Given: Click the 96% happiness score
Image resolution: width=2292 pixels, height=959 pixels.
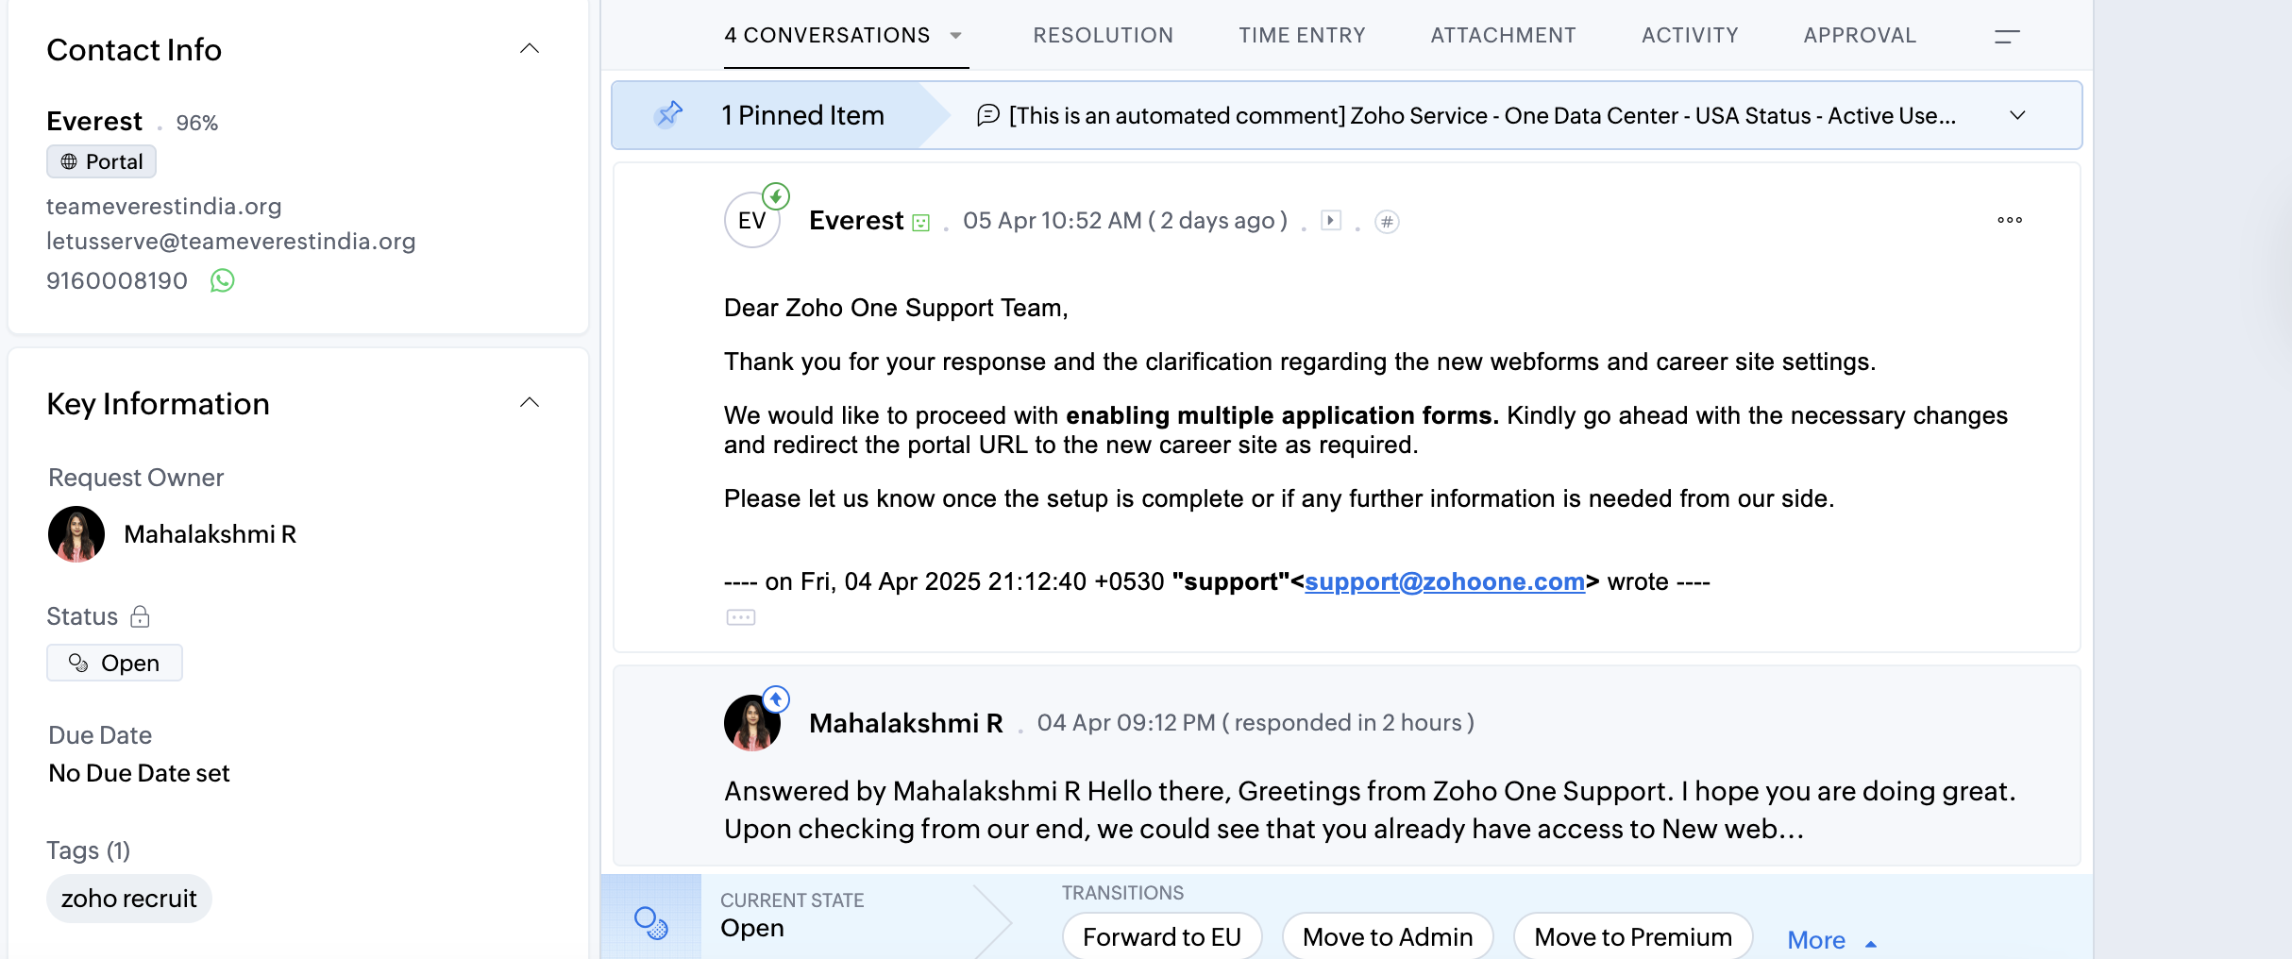Looking at the screenshot, I should coord(196,123).
